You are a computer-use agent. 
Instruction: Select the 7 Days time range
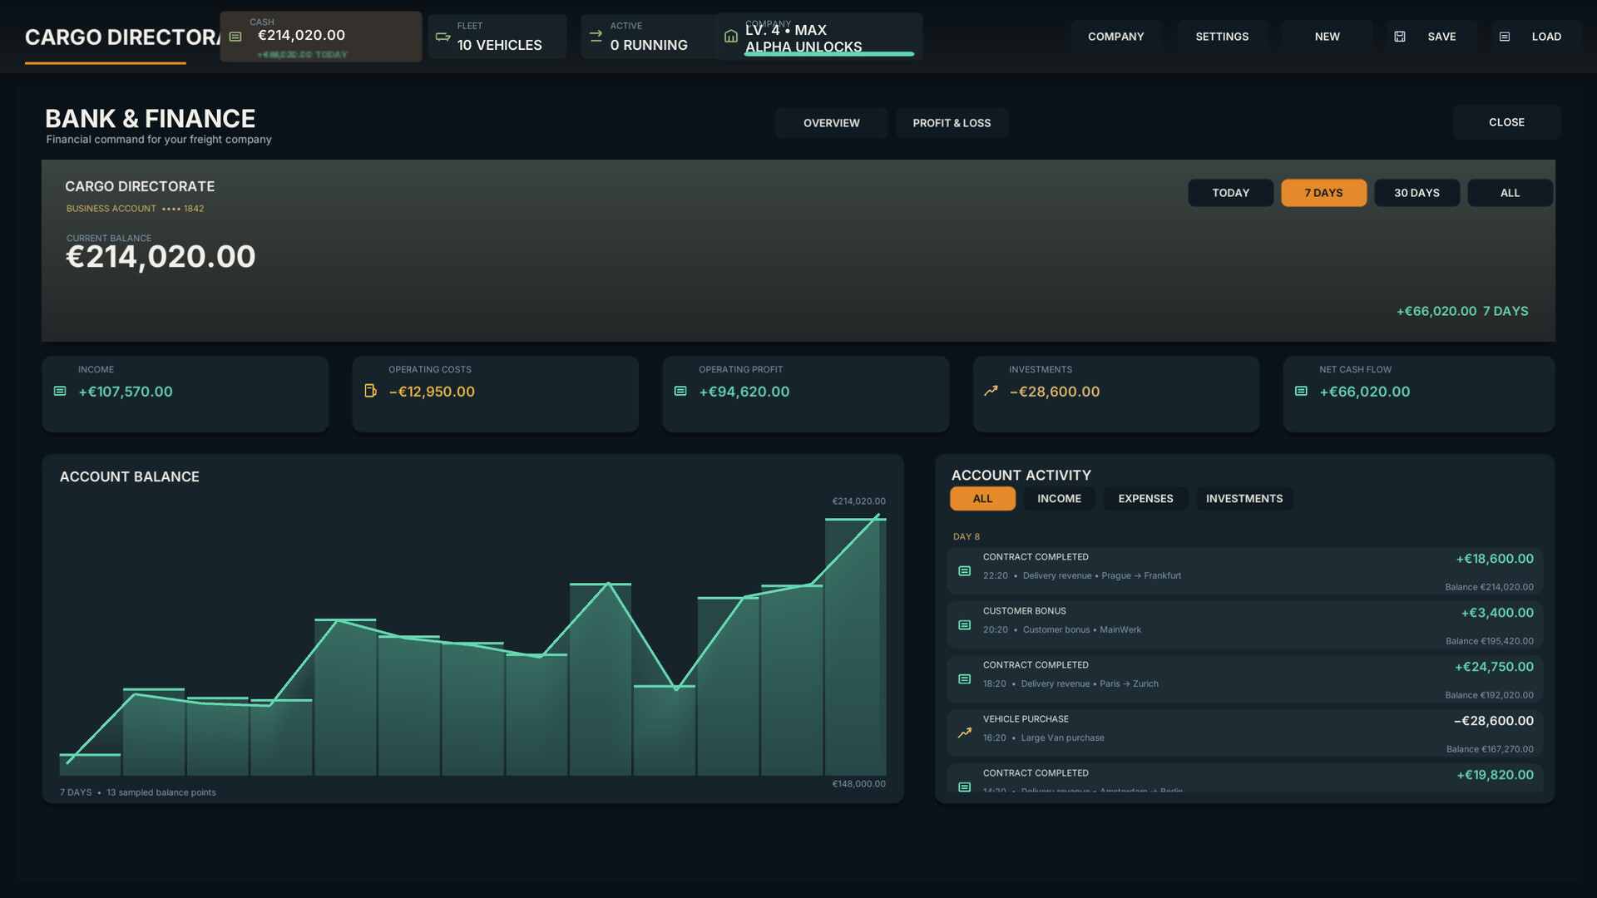click(1323, 193)
